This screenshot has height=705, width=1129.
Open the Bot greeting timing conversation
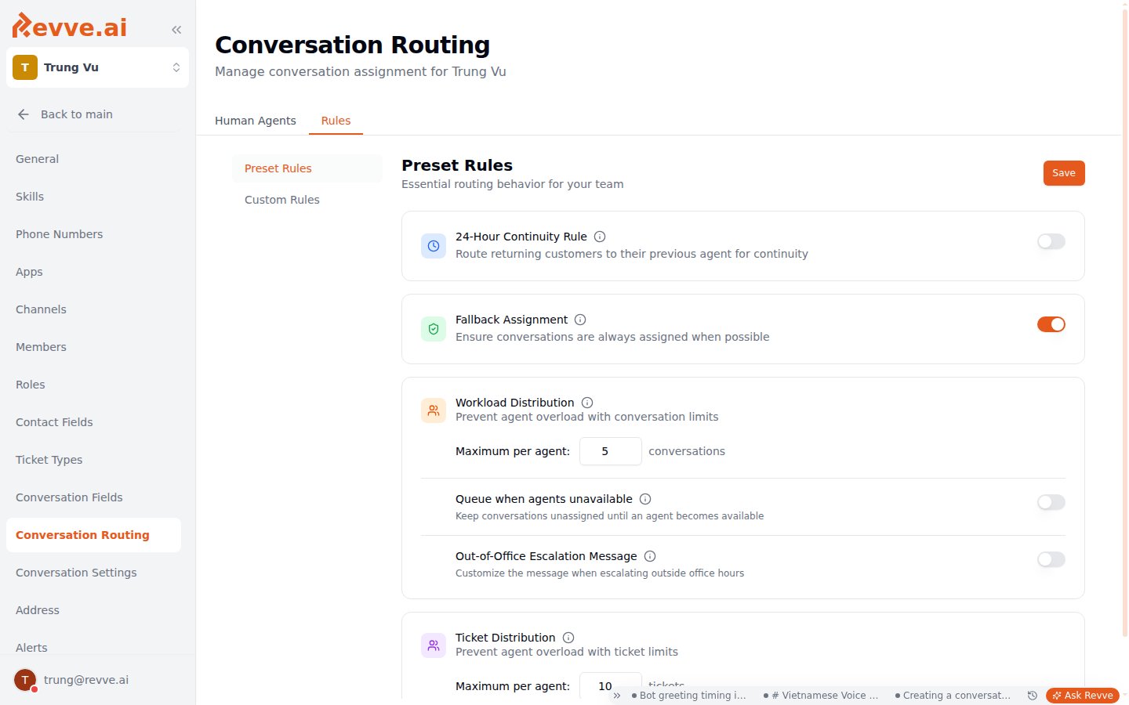pos(689,696)
